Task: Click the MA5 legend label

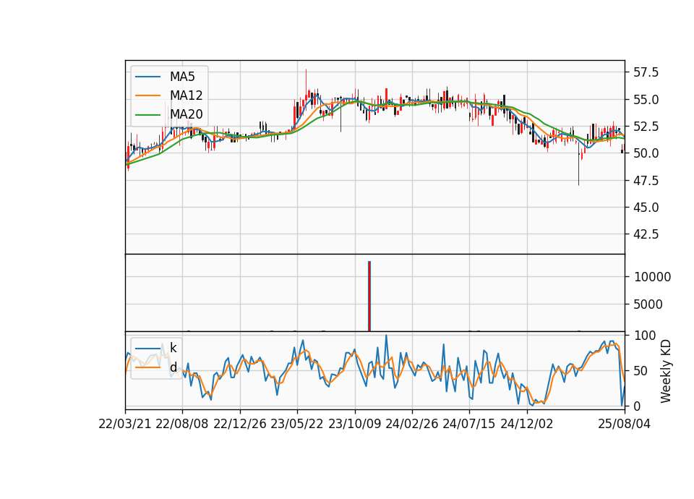Action: pos(182,77)
